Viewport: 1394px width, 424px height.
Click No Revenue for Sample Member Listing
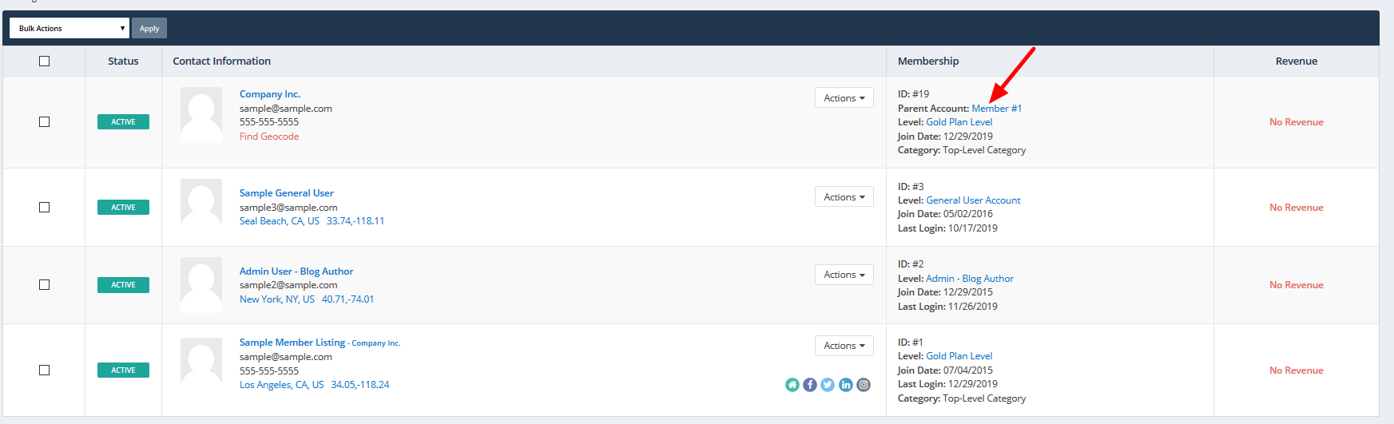(1297, 371)
